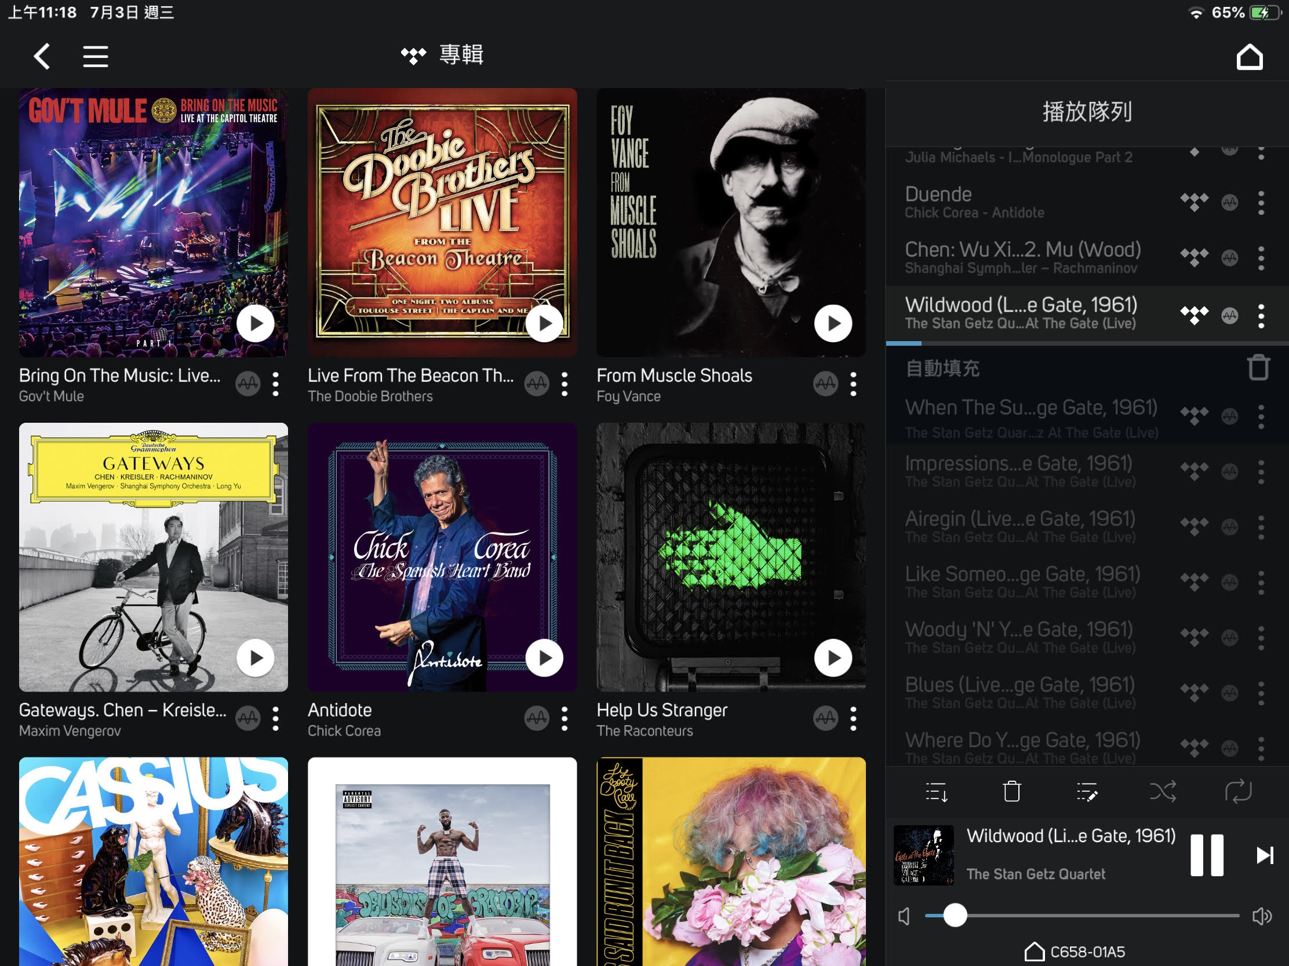Play the Bring On The Music album
This screenshot has height=966, width=1289.
(255, 323)
